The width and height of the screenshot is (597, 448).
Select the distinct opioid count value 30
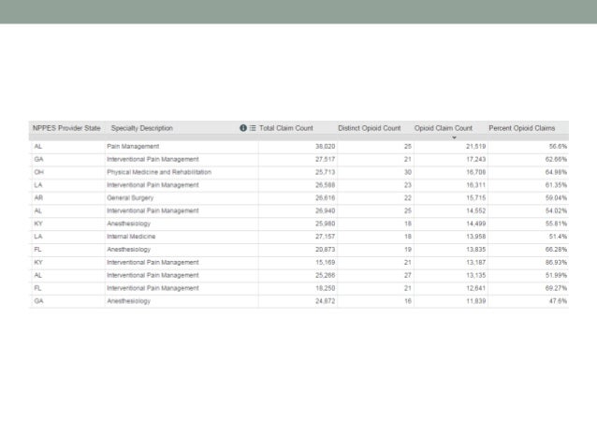click(407, 173)
